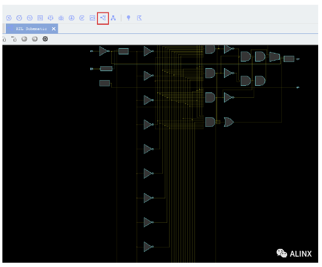
Task: Click the waveform circle toolbar icon
Action: pos(30,18)
